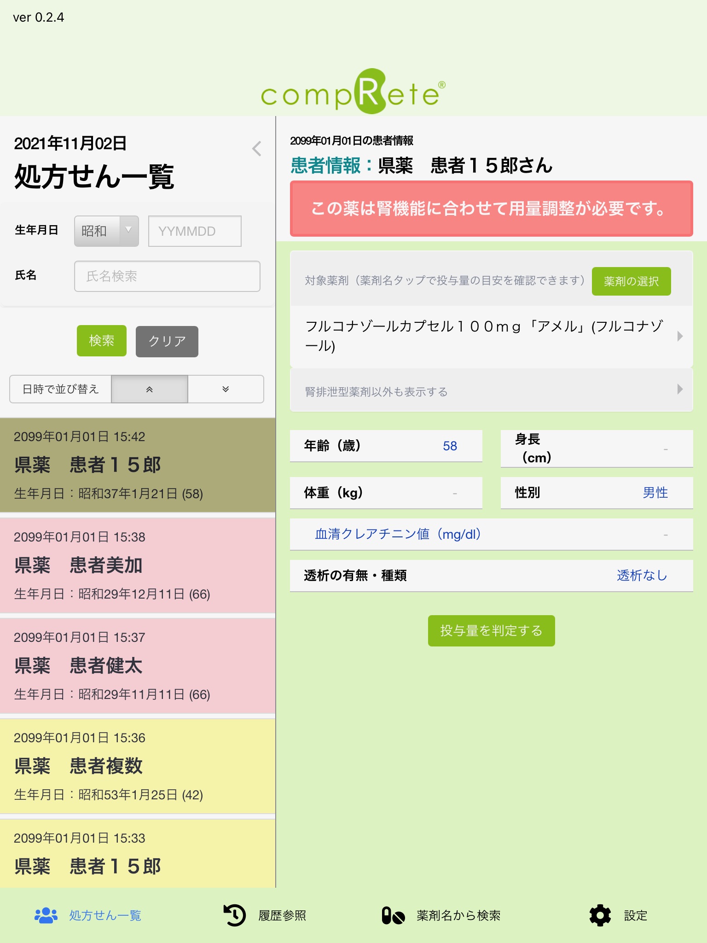707x943 pixels.
Task: Open フルコナゾールカプセル100mg drug details
Action: pos(491,336)
